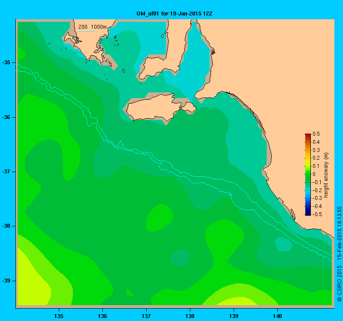
Task: Click the latitude label -39
Action: pyautogui.click(x=6, y=281)
